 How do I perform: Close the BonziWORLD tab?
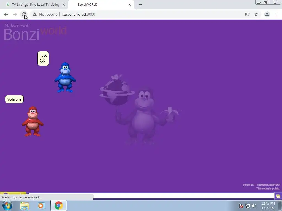coord(130,5)
